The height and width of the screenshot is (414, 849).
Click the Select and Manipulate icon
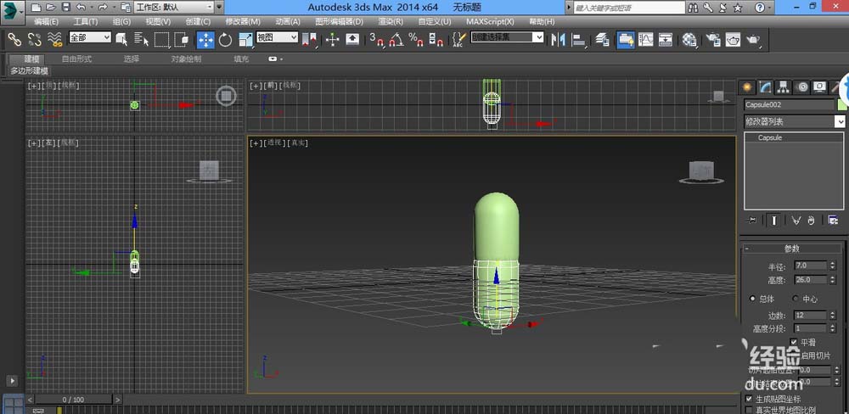333,40
